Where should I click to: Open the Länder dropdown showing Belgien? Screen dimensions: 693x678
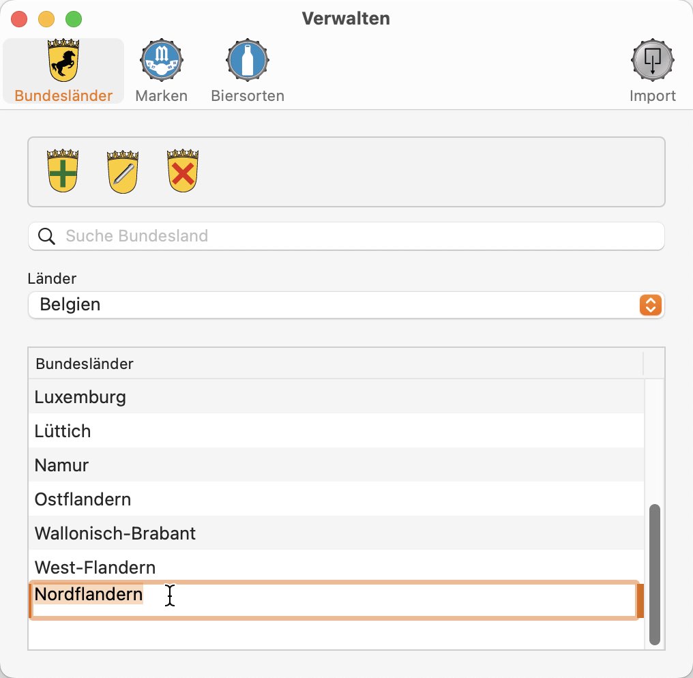pyautogui.click(x=346, y=304)
